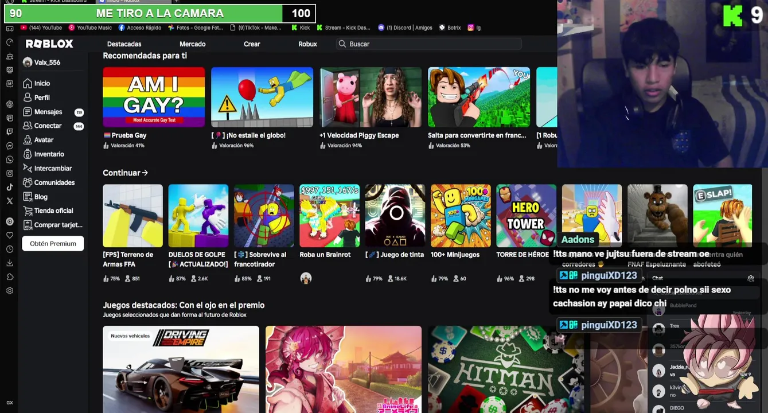Open the Botrix bookmark

point(450,28)
